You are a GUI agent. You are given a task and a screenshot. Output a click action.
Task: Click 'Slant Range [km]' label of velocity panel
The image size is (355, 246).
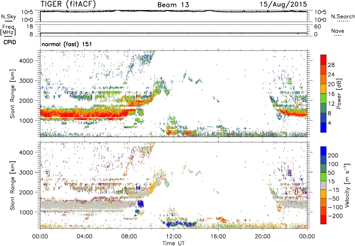pos(12,185)
